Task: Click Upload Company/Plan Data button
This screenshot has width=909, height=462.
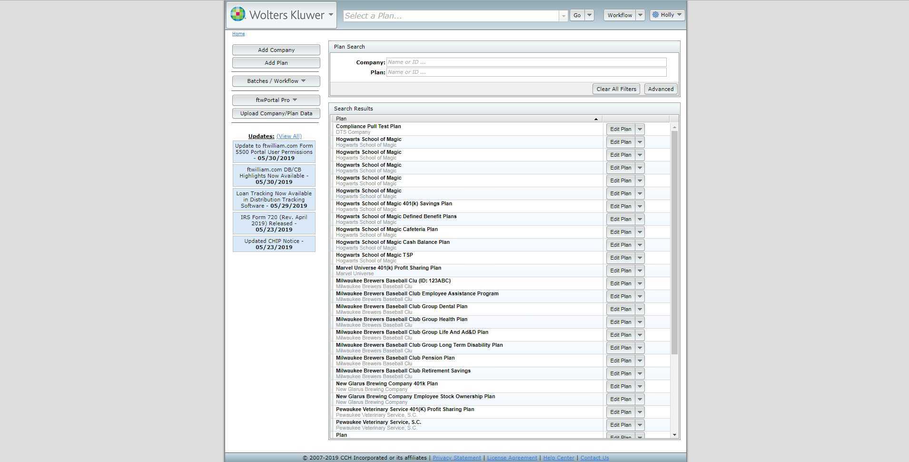Action: [276, 113]
